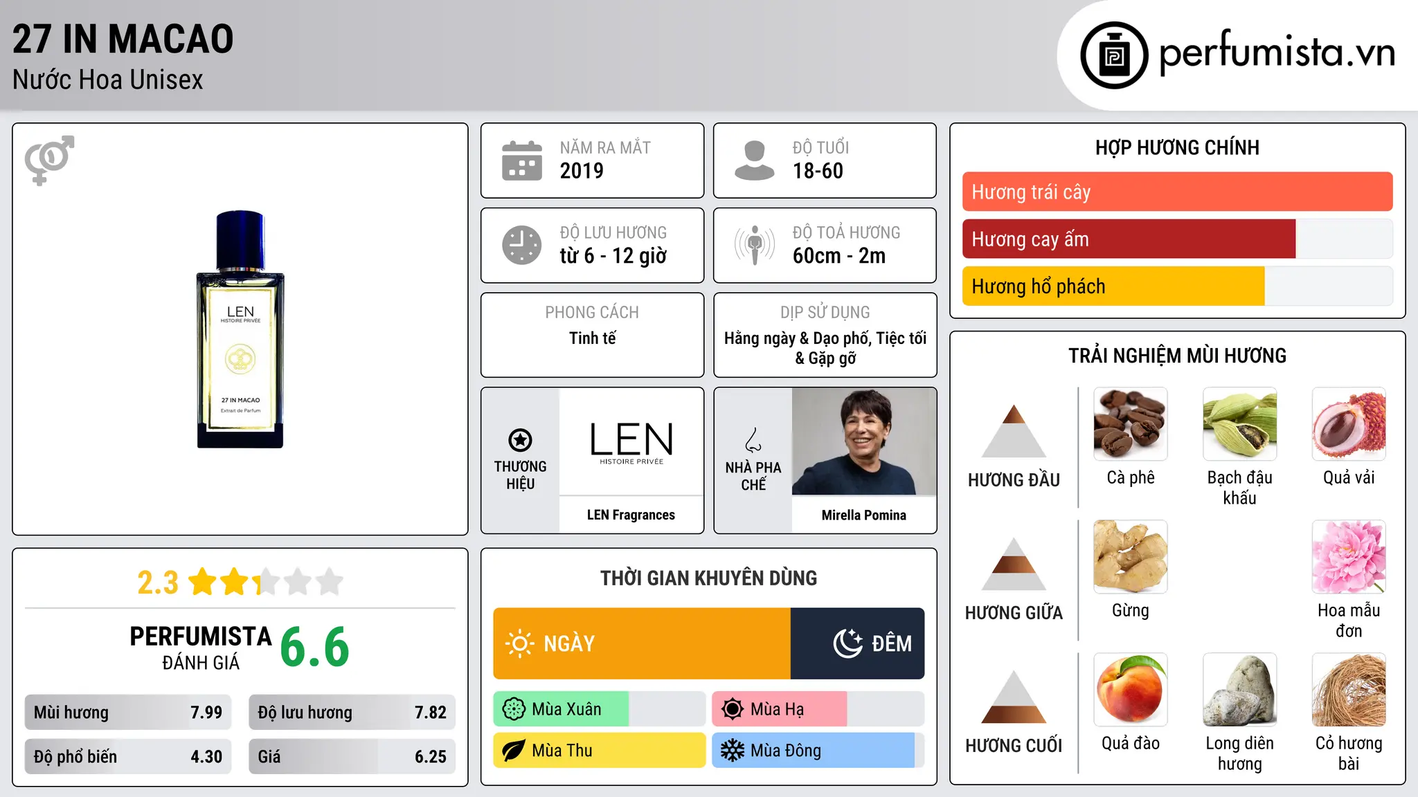Click the perfumista.vn bottle logo icon
The height and width of the screenshot is (797, 1418).
(1114, 55)
